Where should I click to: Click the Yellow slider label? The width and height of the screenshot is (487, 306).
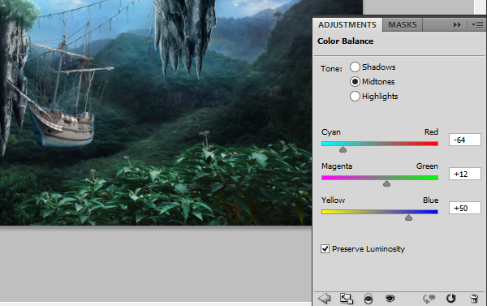(334, 200)
